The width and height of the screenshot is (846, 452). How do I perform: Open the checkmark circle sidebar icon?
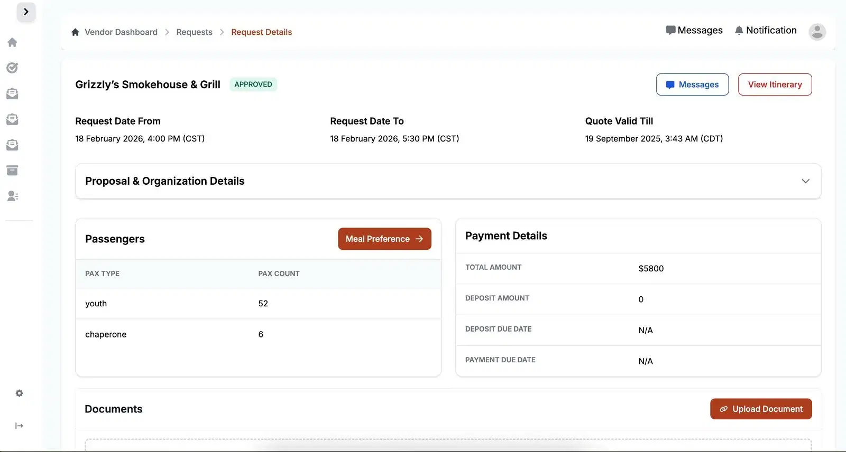tap(12, 68)
